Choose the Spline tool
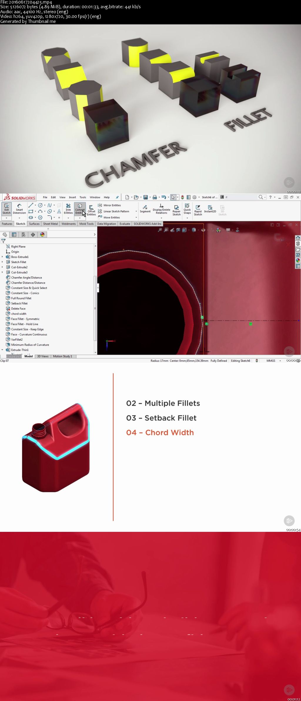This screenshot has width=301, height=701. [x=50, y=205]
